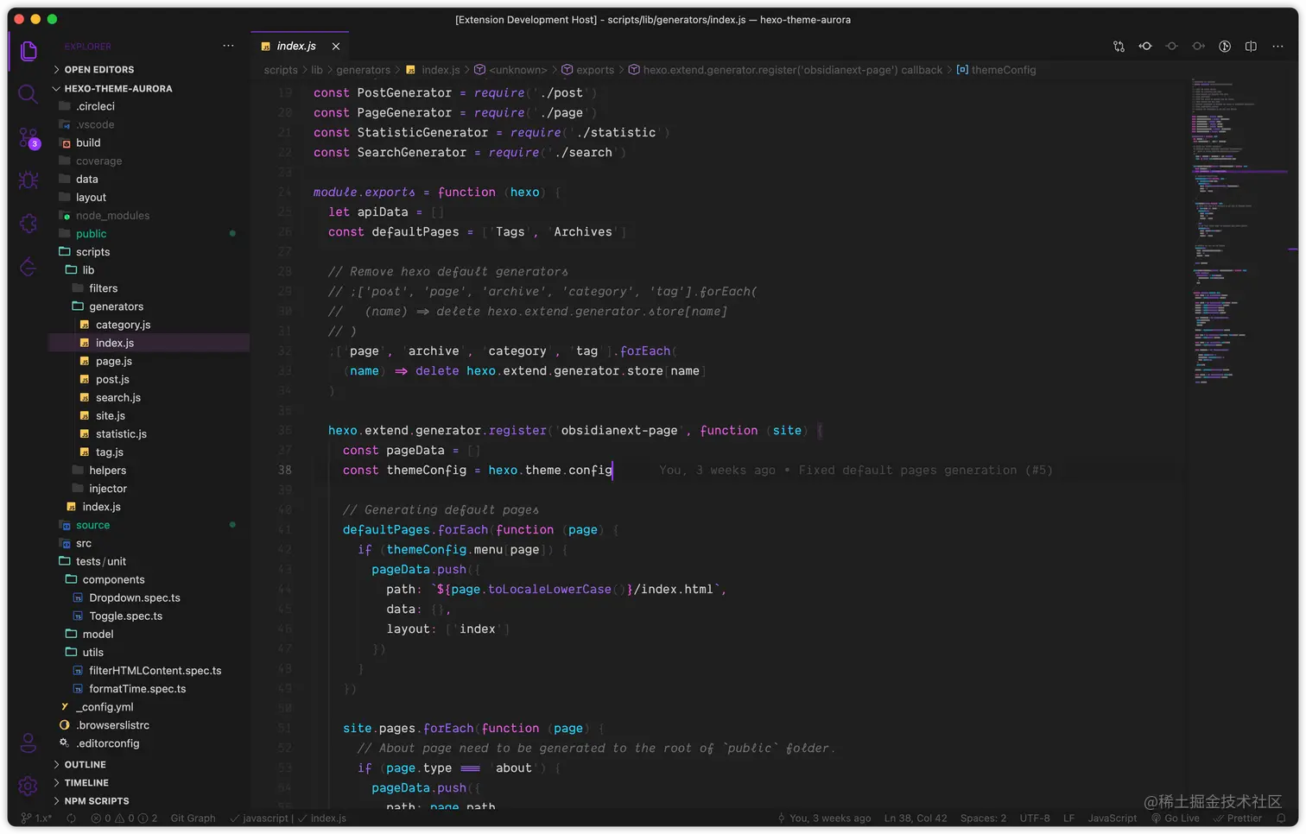
Task: Open the notifications bell in status bar
Action: [1282, 818]
